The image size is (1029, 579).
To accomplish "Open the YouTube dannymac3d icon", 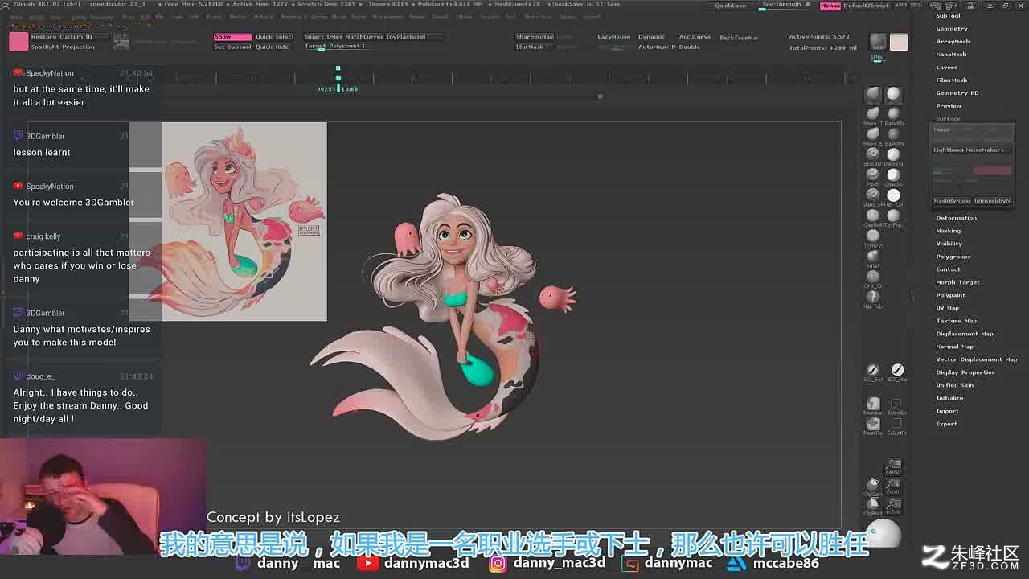I will pyautogui.click(x=368, y=563).
